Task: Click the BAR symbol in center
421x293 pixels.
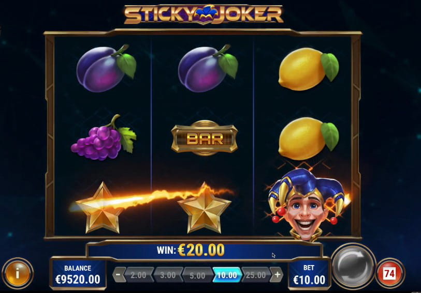Action: pos(205,138)
